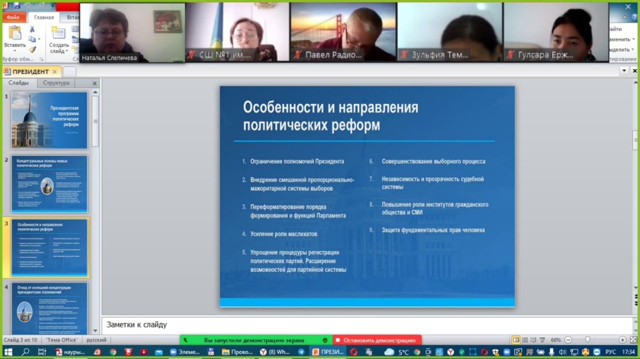Select the Format Painter brush icon
The image size is (640, 359).
32,50
